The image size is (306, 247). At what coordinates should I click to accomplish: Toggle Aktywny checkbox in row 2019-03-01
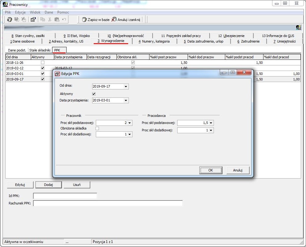pos(43,74)
